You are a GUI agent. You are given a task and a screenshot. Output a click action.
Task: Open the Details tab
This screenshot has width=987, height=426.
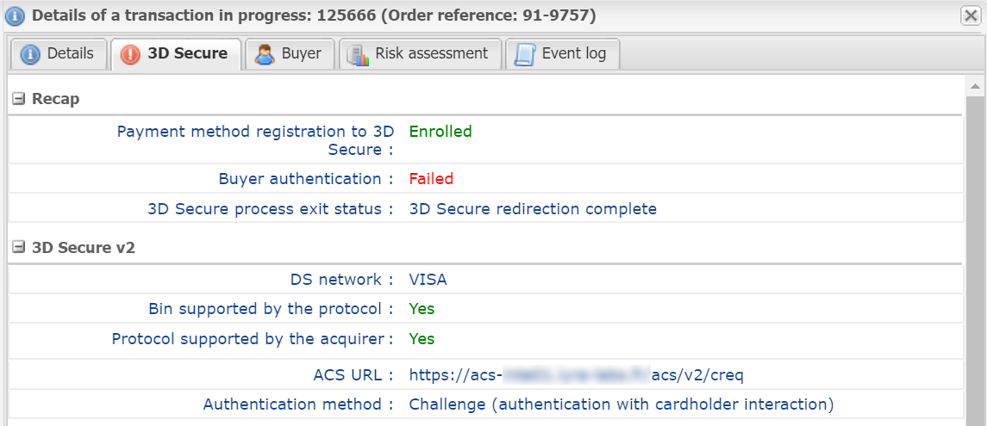(x=70, y=53)
